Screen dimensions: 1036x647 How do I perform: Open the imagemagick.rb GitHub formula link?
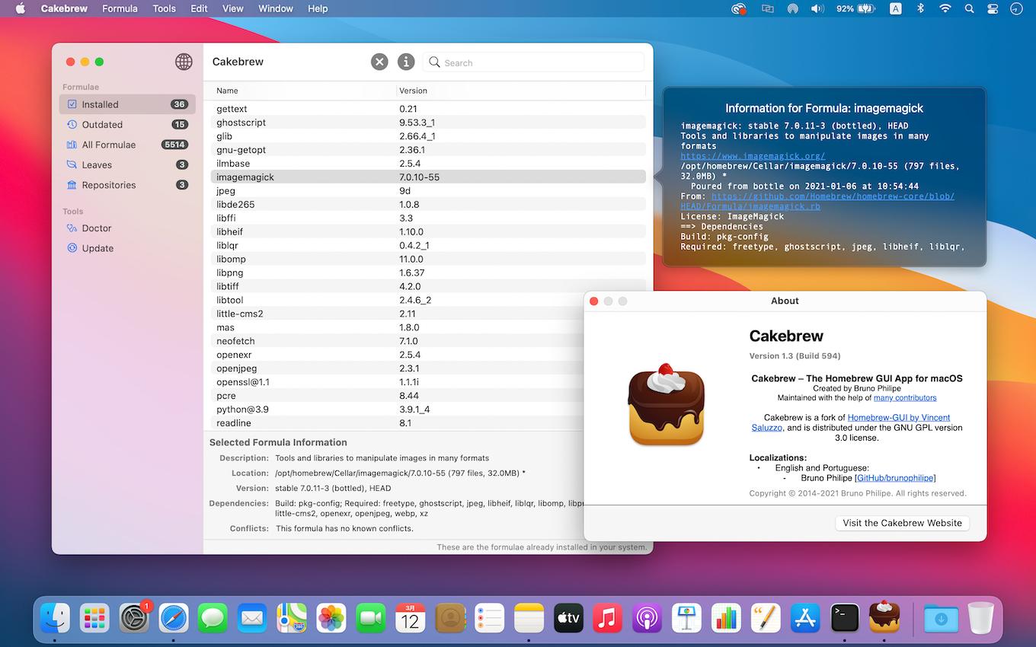point(817,201)
